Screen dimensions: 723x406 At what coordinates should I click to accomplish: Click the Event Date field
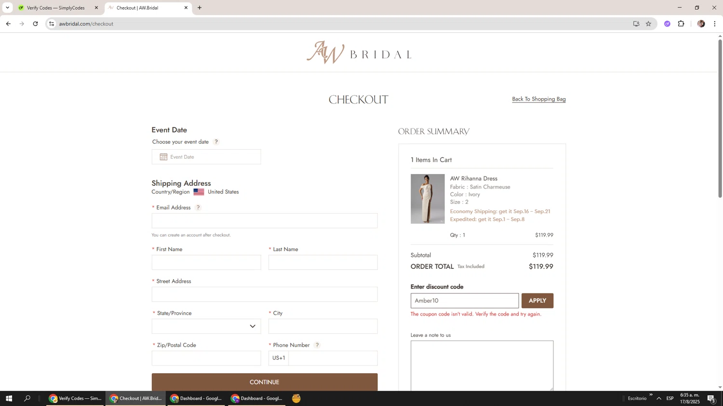[x=206, y=157]
